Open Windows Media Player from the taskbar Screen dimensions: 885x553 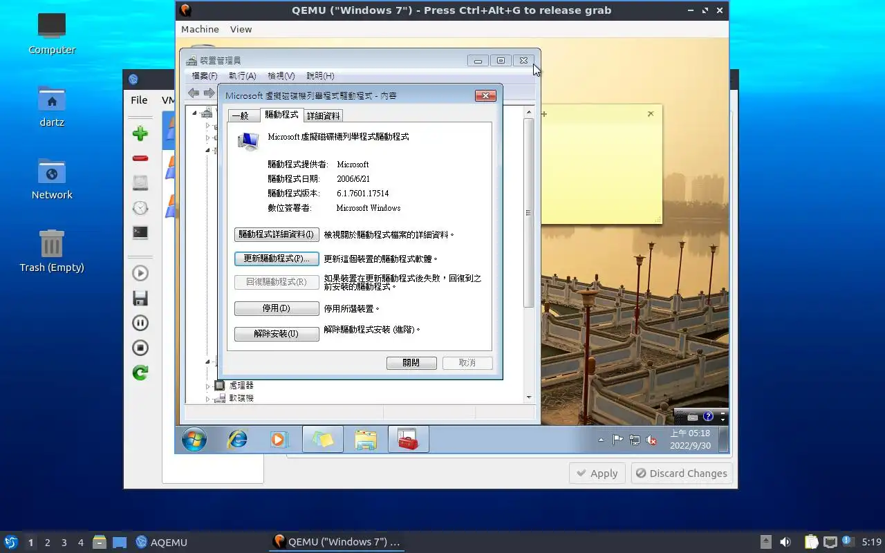point(279,439)
